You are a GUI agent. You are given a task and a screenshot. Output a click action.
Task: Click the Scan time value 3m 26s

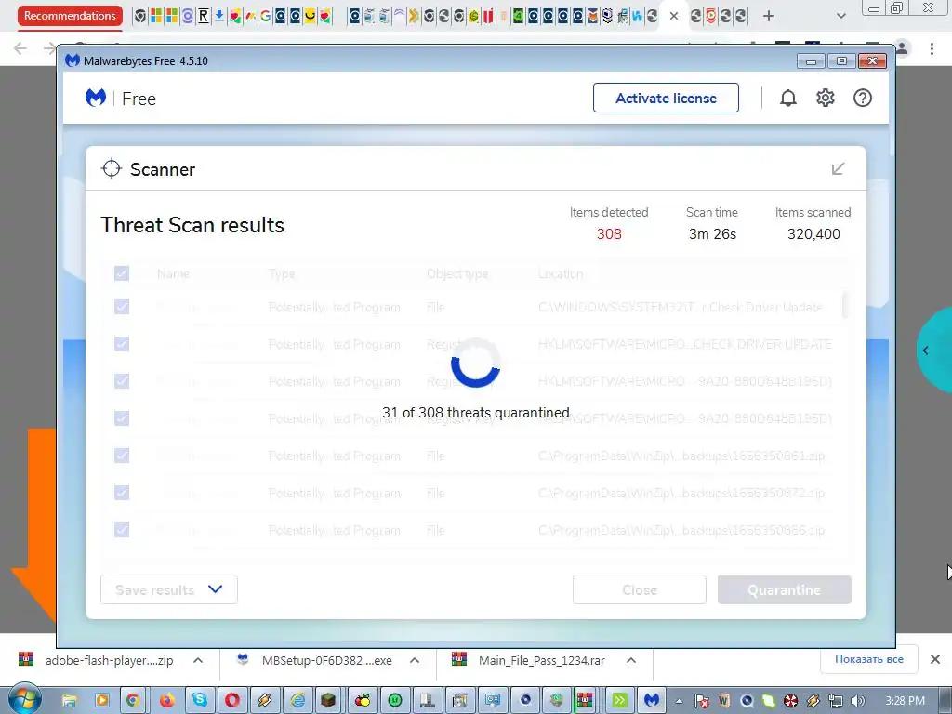[x=712, y=233]
